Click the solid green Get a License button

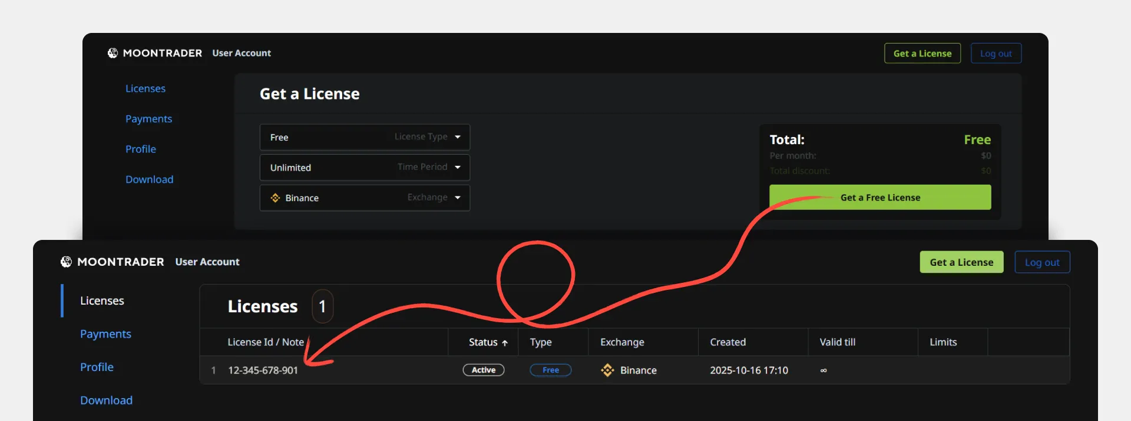961,262
